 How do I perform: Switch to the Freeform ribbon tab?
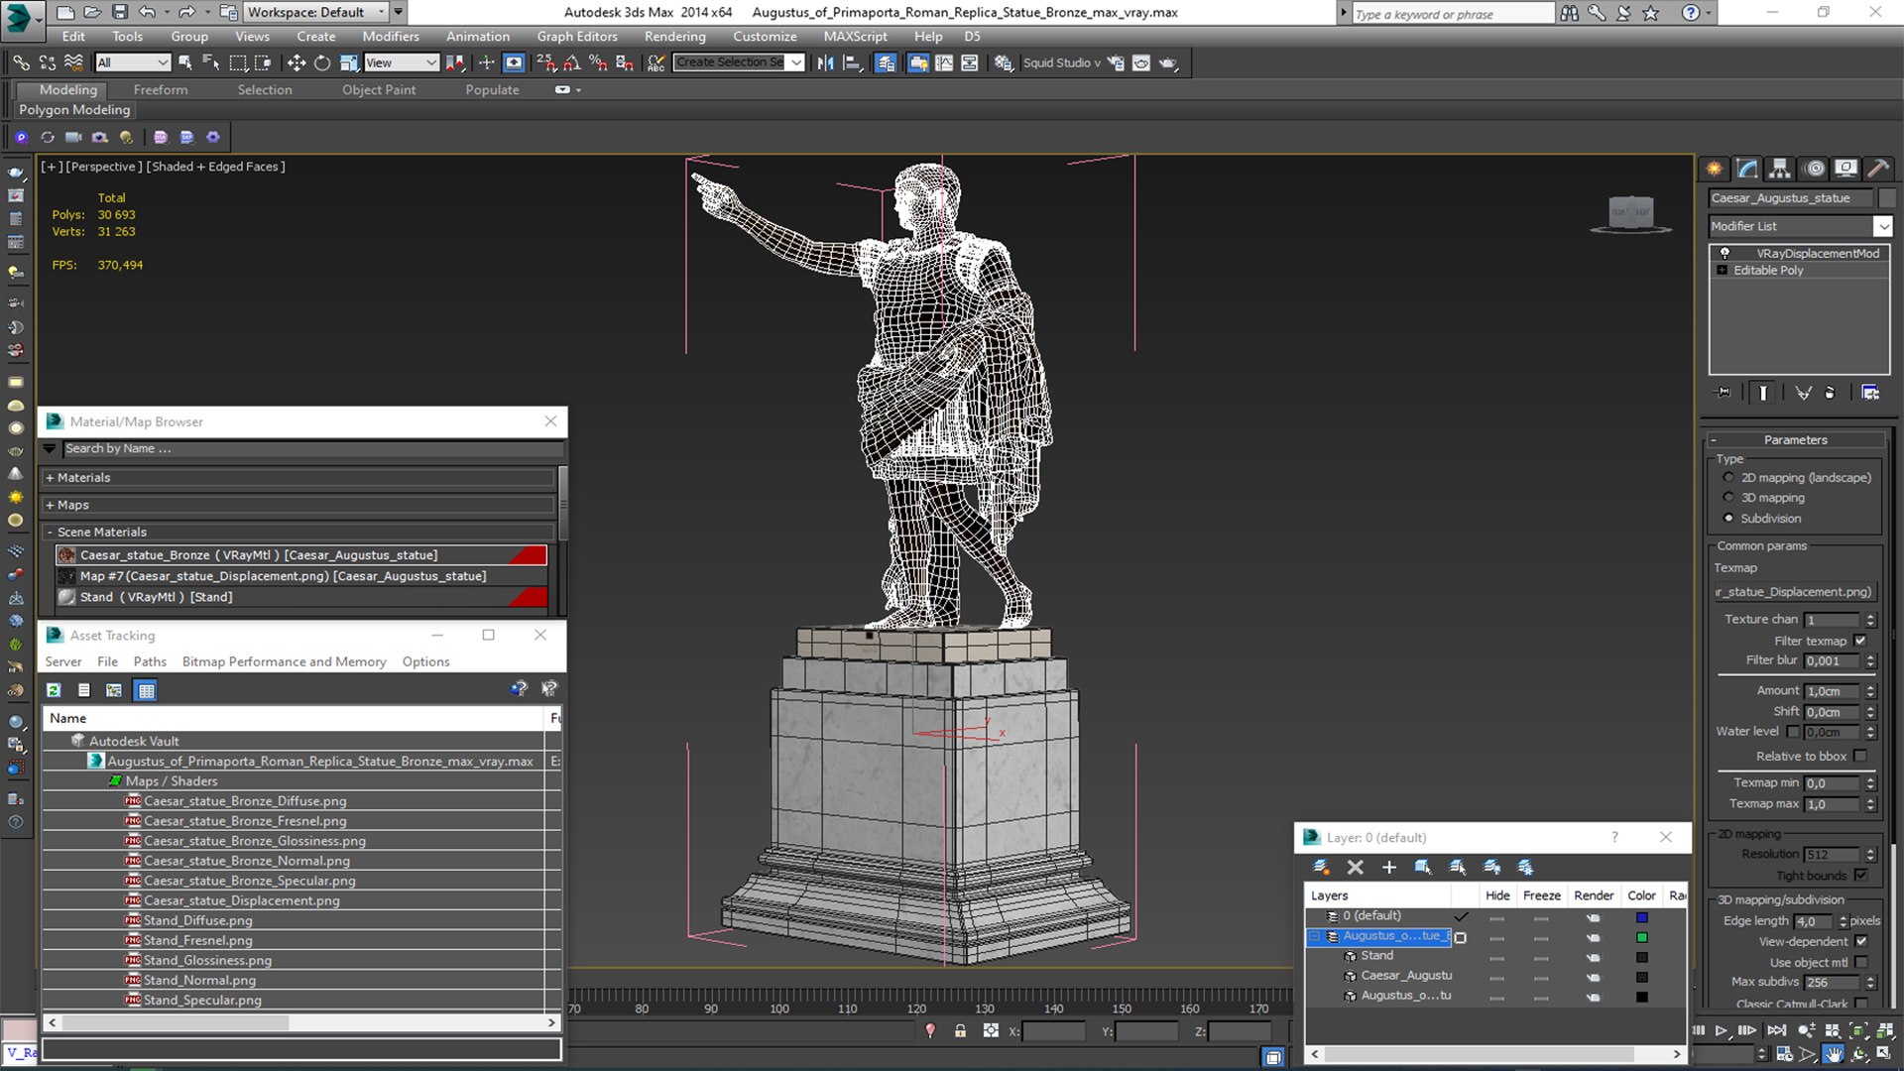tap(161, 89)
